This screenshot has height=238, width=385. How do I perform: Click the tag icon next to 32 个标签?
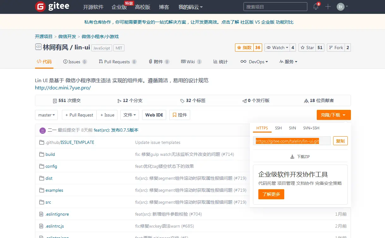[x=182, y=101]
